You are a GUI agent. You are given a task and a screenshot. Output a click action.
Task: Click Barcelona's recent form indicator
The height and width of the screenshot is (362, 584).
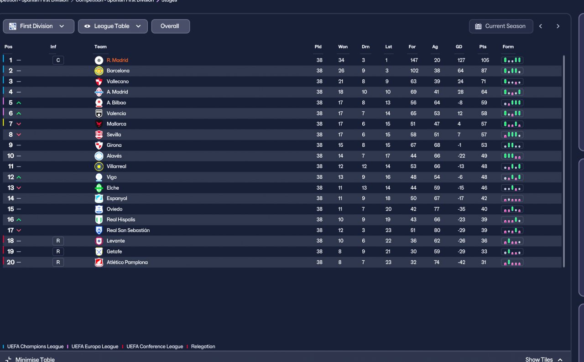point(512,71)
